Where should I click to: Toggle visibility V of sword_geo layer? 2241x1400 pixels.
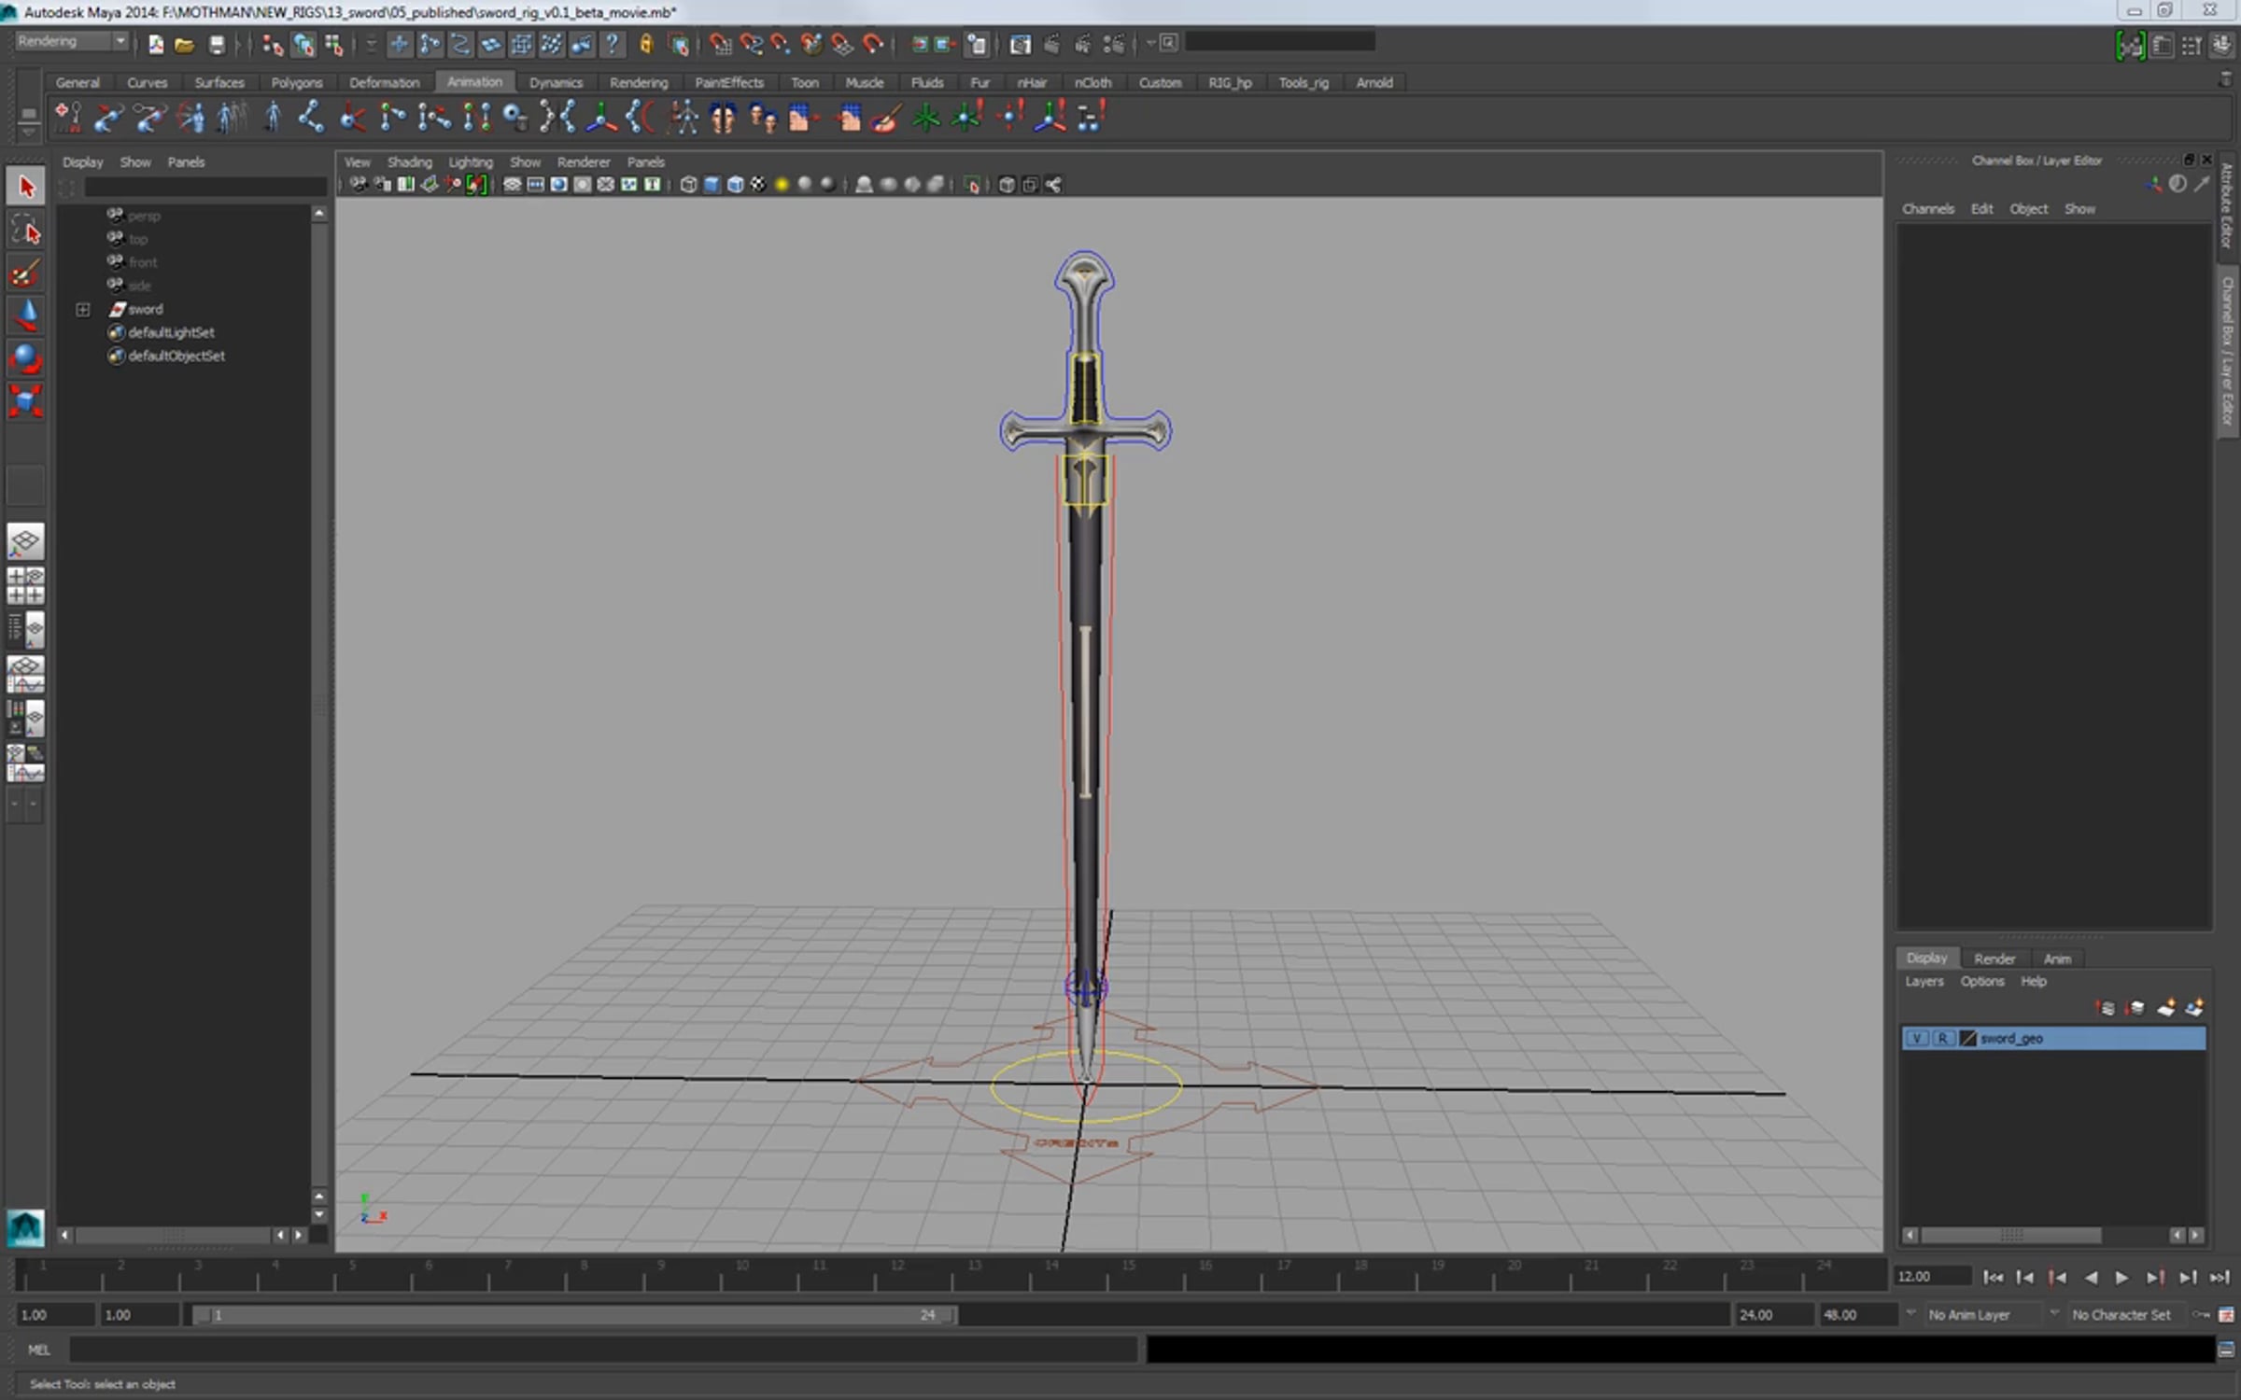1916,1039
